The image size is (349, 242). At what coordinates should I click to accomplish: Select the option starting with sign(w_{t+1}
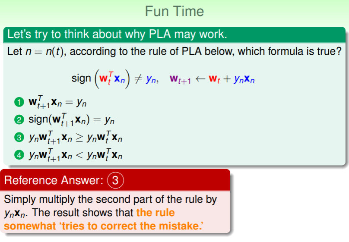coord(72,120)
